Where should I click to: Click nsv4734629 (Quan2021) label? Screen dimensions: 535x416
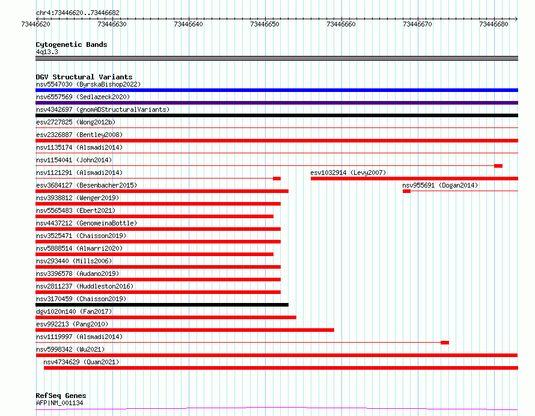81,362
